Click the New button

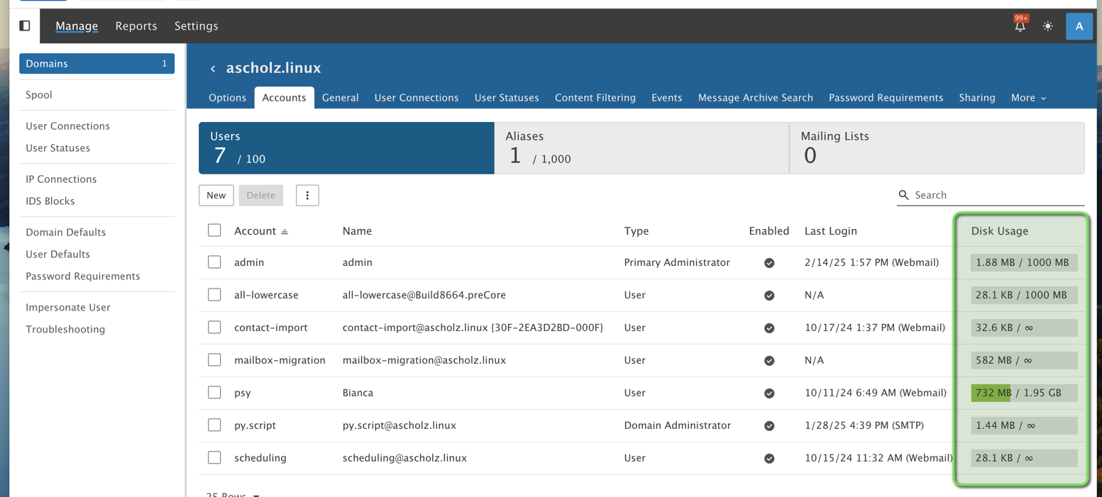tap(216, 196)
